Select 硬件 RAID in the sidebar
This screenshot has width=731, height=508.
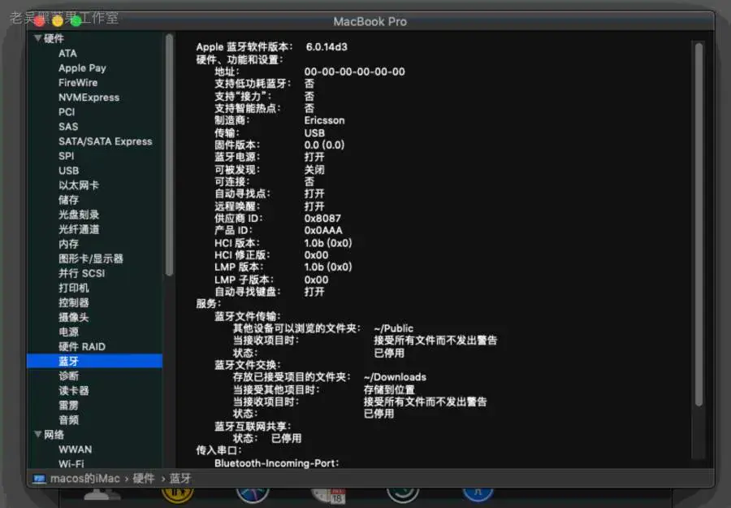[x=81, y=346]
